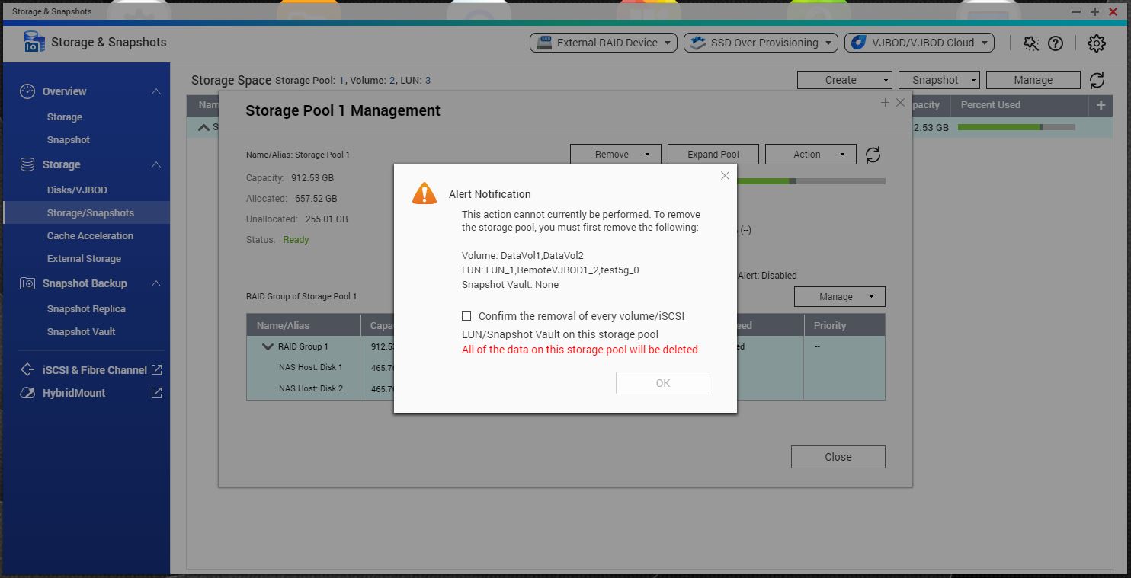Click the Percent Used bar
Viewport: 1131px width, 578px height.
(x=1016, y=127)
